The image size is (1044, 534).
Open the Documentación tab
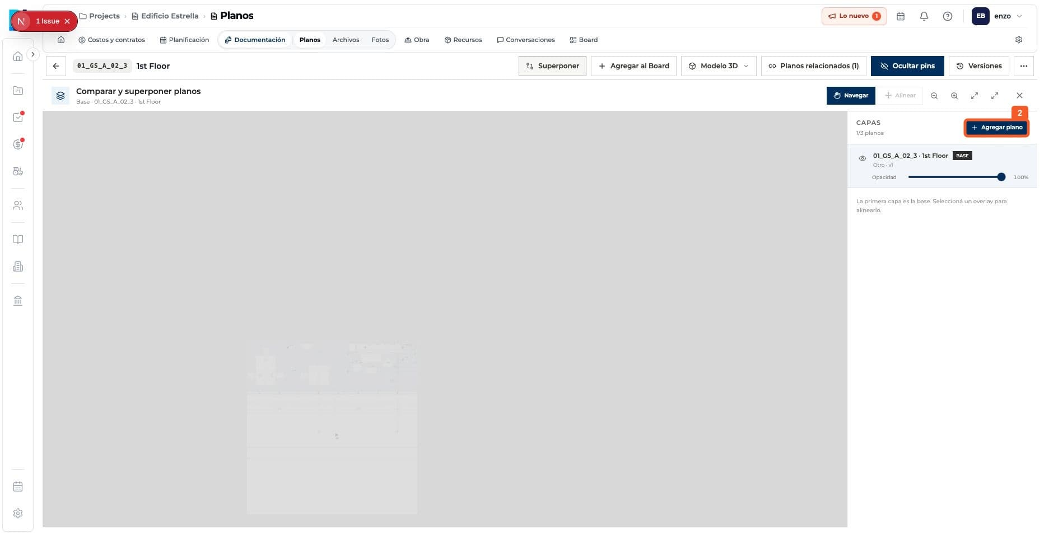(x=255, y=40)
